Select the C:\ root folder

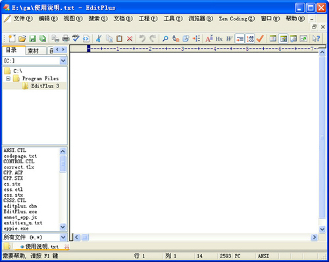pyautogui.click(x=18, y=71)
